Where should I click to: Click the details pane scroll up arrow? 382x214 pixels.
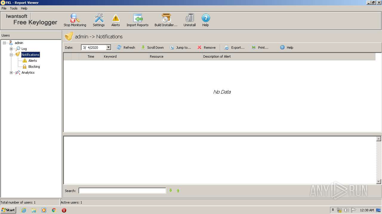coord(379,139)
